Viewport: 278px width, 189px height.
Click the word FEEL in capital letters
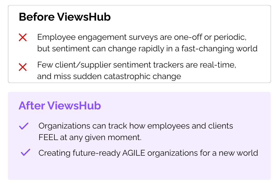tap(48, 137)
